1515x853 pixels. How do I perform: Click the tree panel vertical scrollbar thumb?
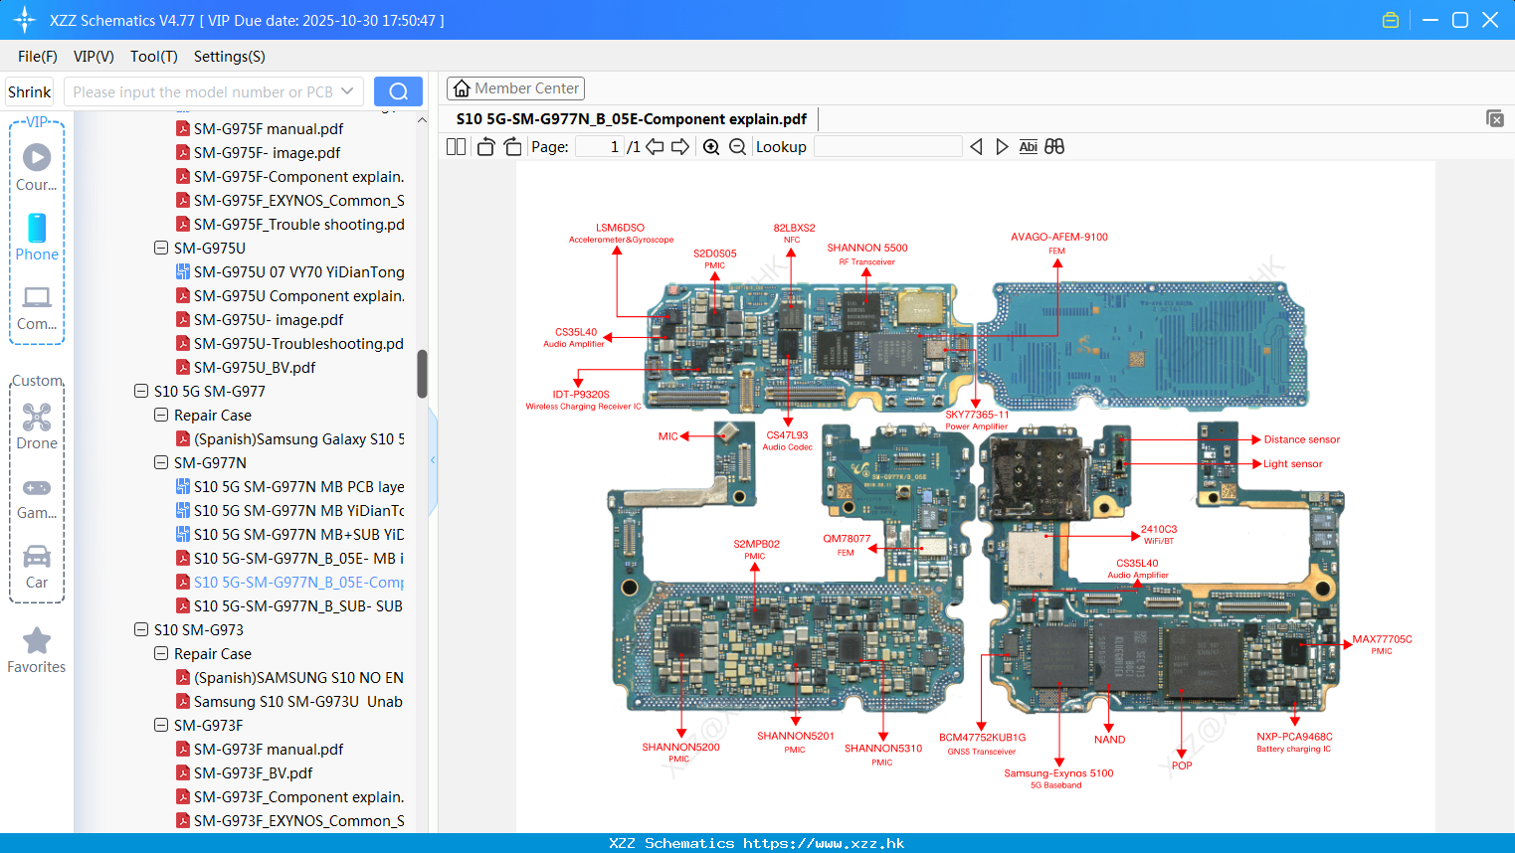pyautogui.click(x=422, y=374)
